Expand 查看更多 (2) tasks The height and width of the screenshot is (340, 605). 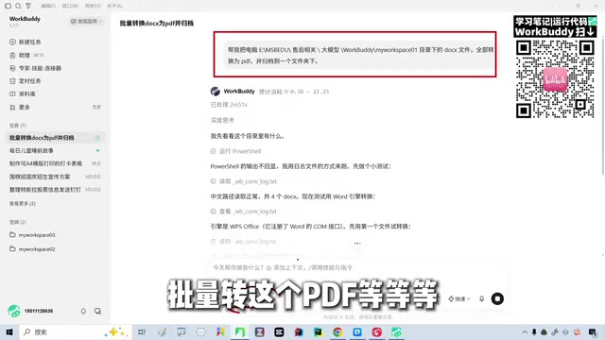pos(23,204)
